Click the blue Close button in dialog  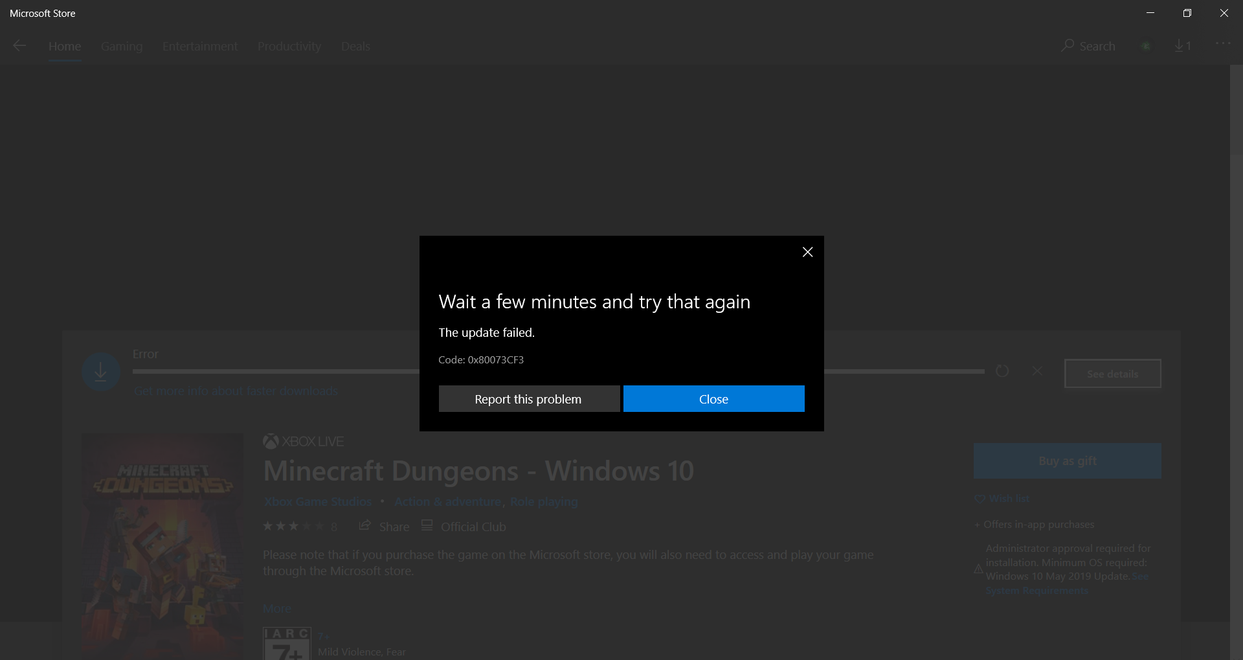point(713,399)
